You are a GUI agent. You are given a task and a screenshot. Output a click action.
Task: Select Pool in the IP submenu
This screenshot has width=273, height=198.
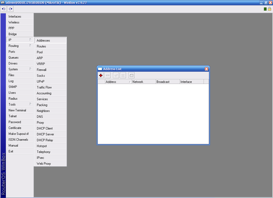click(x=50, y=52)
